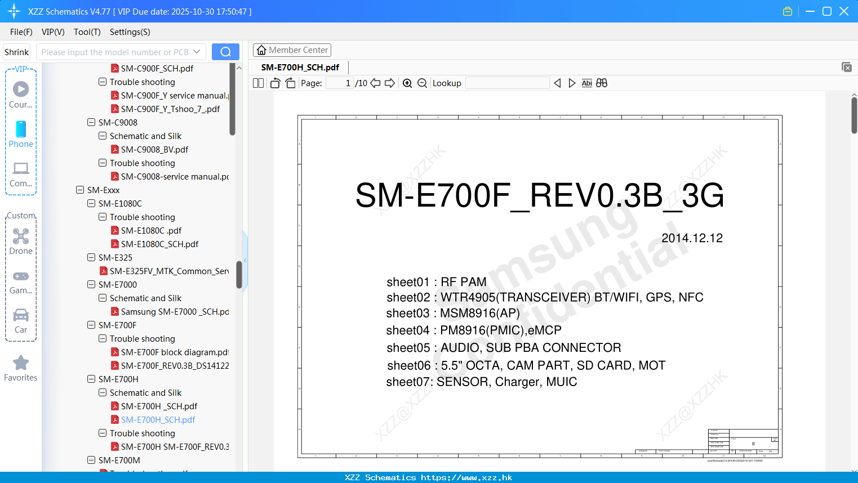
Task: Collapse the SM-E325 node
Action: 91,257
